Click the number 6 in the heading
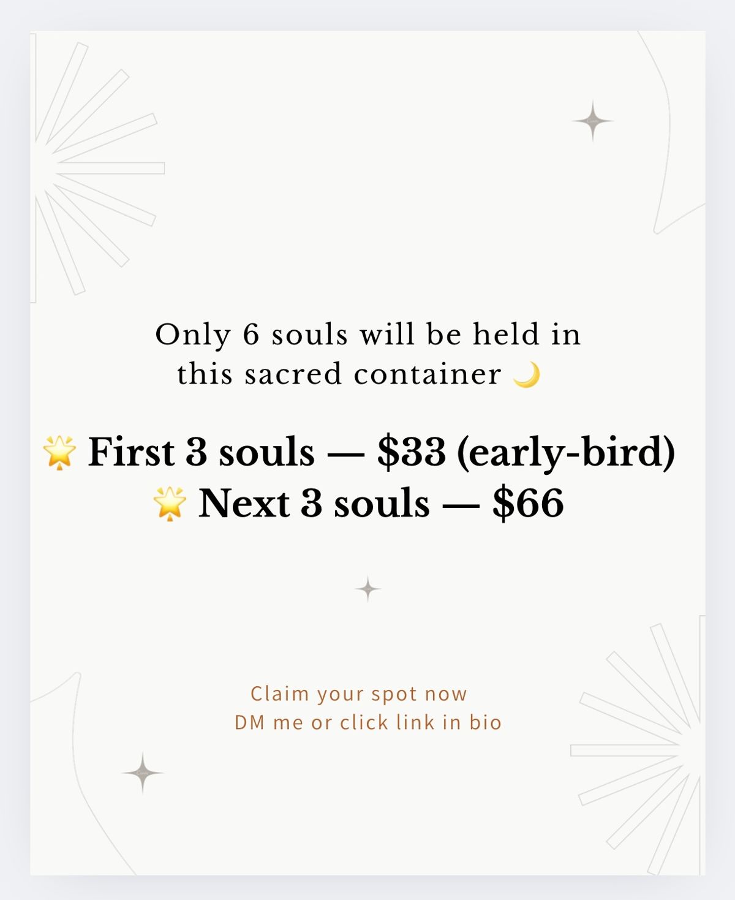The height and width of the screenshot is (900, 735). tap(251, 335)
